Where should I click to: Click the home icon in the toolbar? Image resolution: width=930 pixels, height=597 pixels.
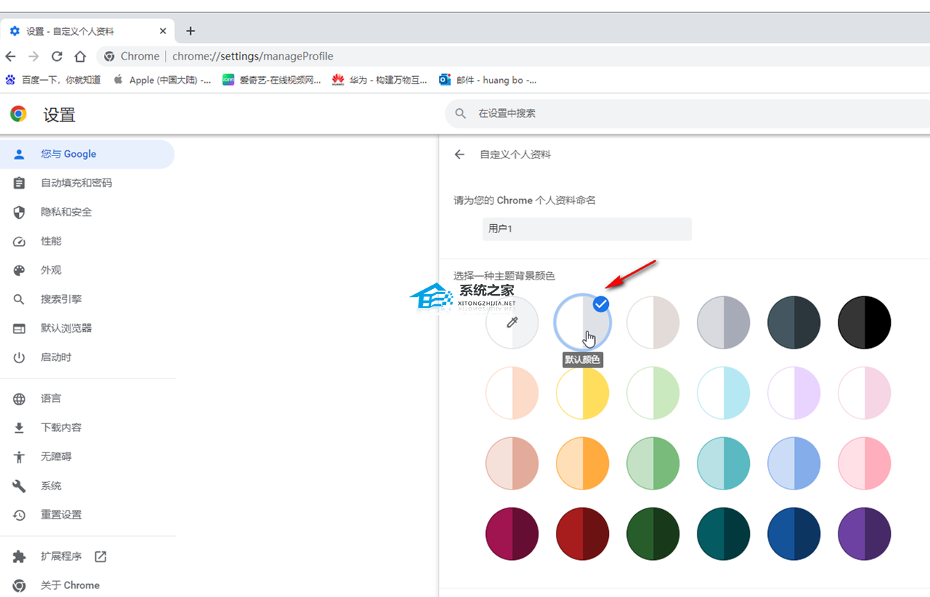[x=80, y=56]
